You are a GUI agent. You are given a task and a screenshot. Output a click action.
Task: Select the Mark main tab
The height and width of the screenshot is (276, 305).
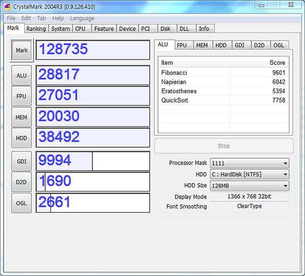coord(13,28)
